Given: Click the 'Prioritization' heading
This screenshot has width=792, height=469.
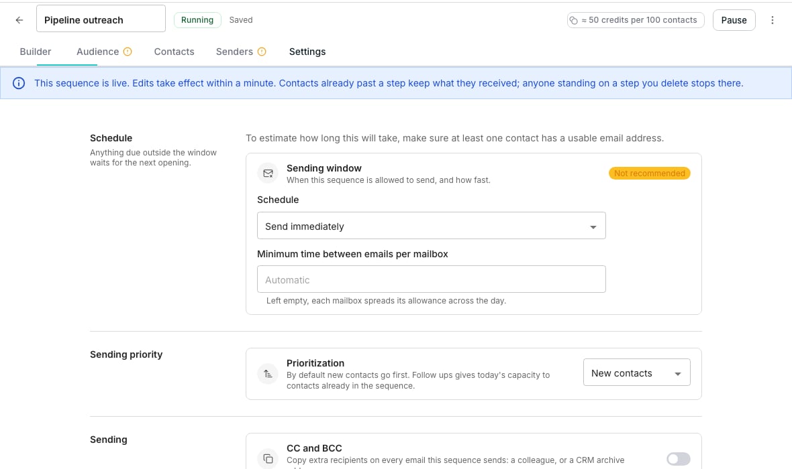Looking at the screenshot, I should click(x=315, y=363).
